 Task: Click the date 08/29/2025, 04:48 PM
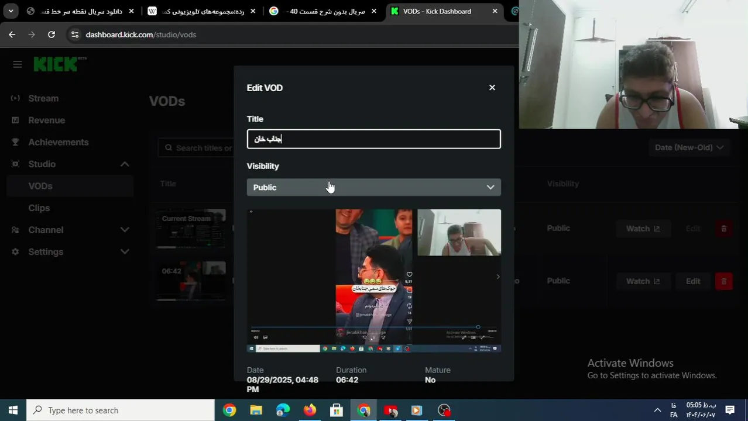pos(283,384)
